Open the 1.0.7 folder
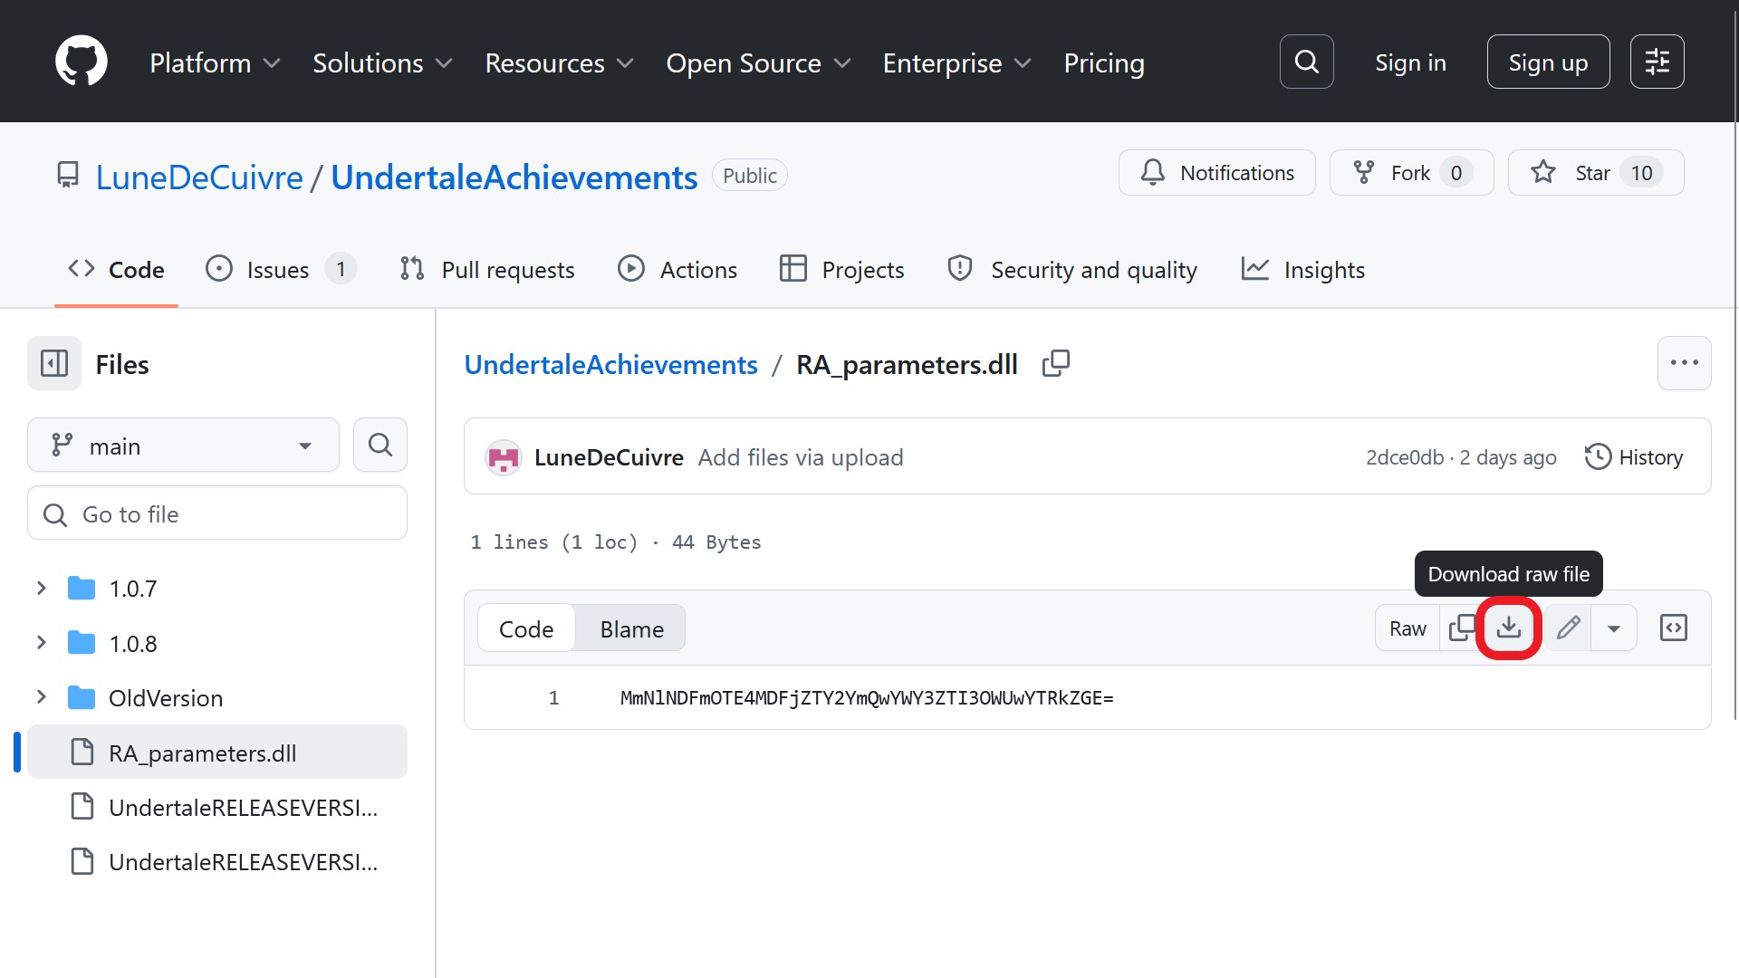1739x978 pixels. tap(133, 589)
